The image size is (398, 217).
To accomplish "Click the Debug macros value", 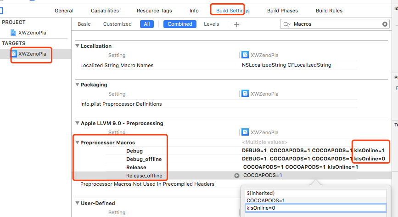I will click(x=313, y=150).
